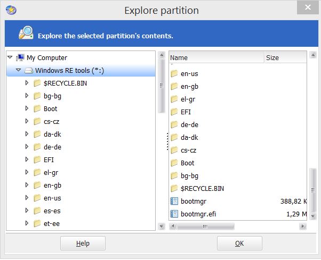The image size is (321, 260).
Task: Collapse the Windows RE tools node
Action: click(x=19, y=70)
